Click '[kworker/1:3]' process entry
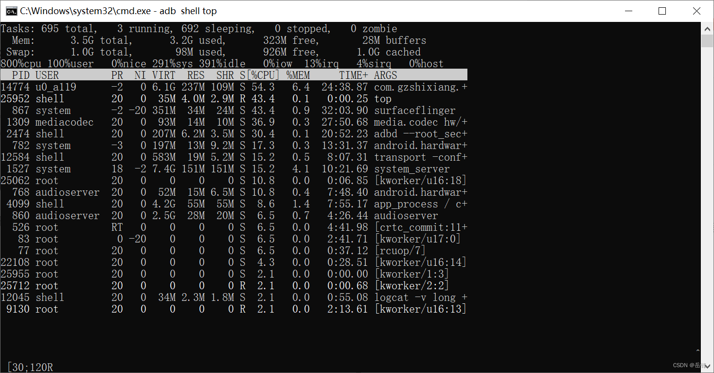The height and width of the screenshot is (373, 714). coord(412,274)
